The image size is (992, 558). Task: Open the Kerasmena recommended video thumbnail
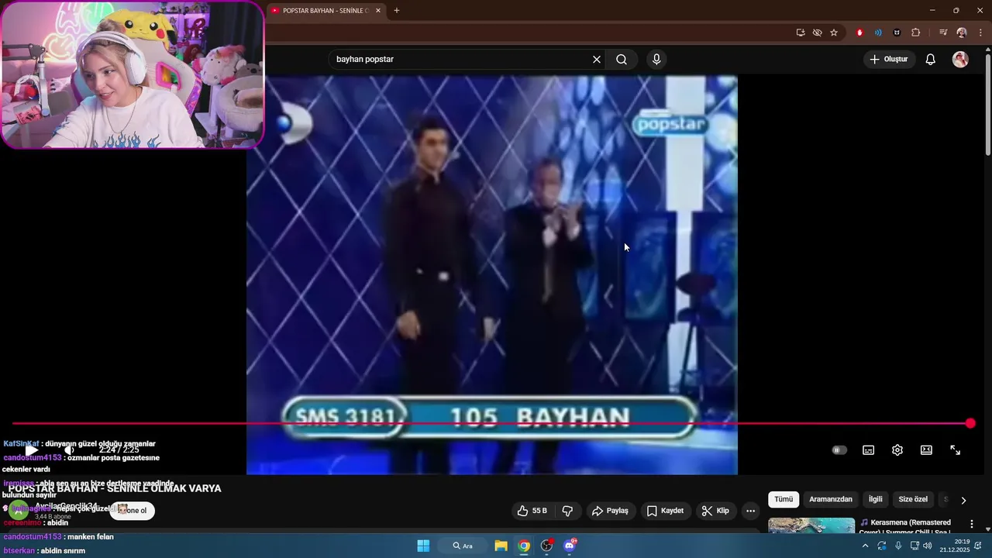coord(811,525)
